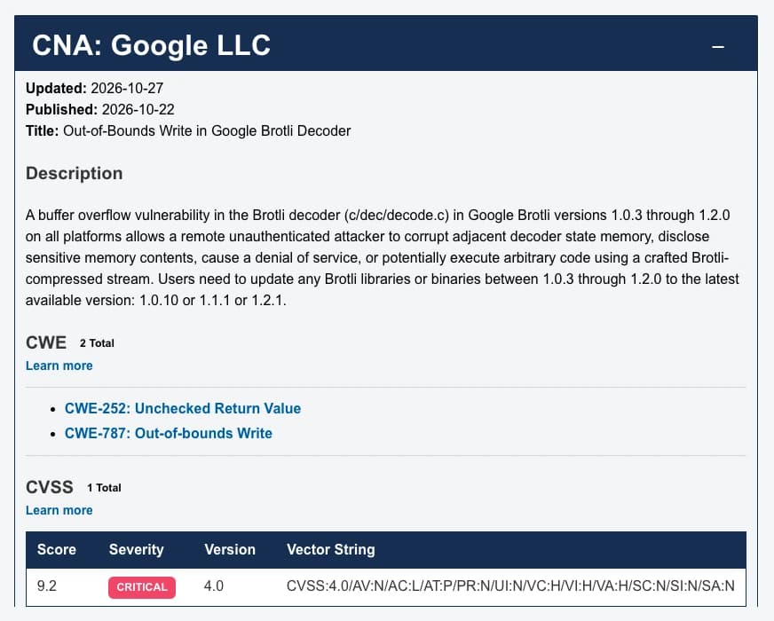Click the CRITICAL severity badge
774x621 pixels.
tap(142, 587)
